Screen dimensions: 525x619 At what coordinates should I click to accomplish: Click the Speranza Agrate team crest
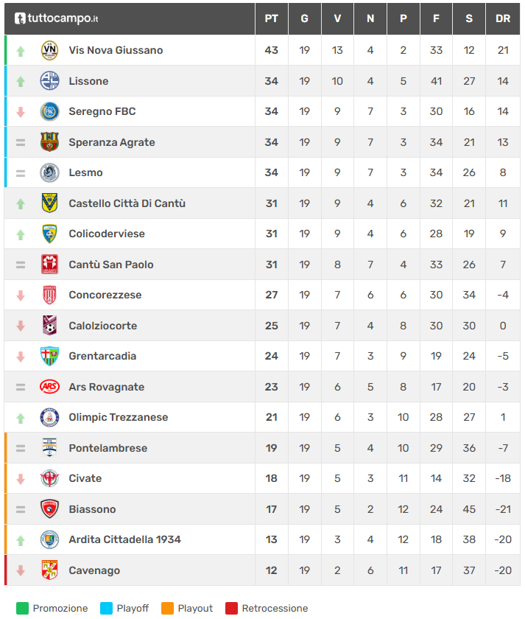click(49, 142)
